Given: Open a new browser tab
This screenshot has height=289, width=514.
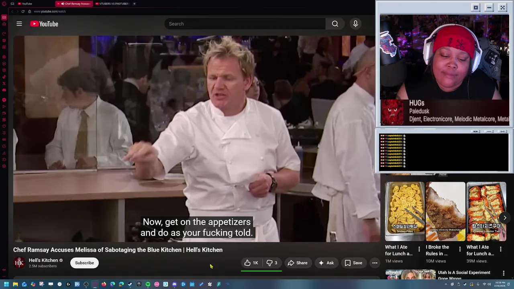Looking at the screenshot, I should (x=134, y=4).
